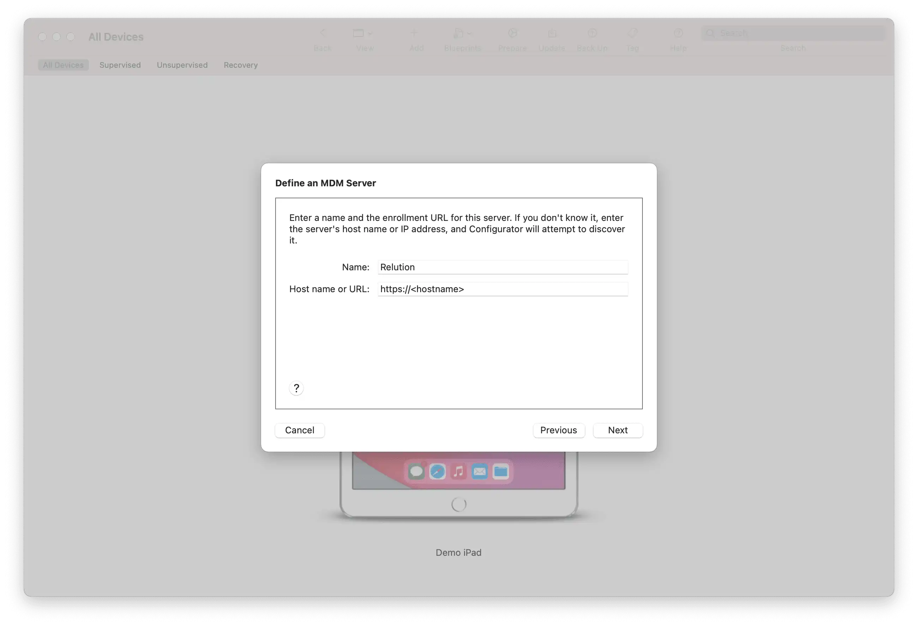Open help with the question mark button
The image size is (918, 626).
(x=296, y=388)
